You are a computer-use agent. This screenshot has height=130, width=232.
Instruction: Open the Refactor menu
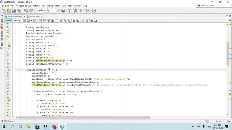36,6
